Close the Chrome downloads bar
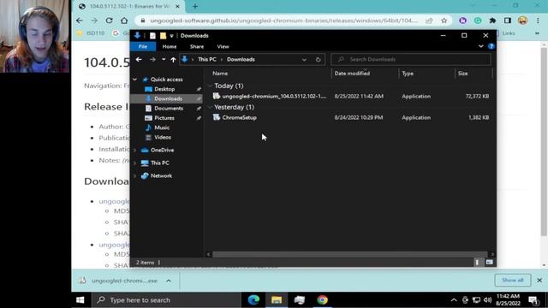This screenshot has width=548, height=308. click(x=539, y=281)
